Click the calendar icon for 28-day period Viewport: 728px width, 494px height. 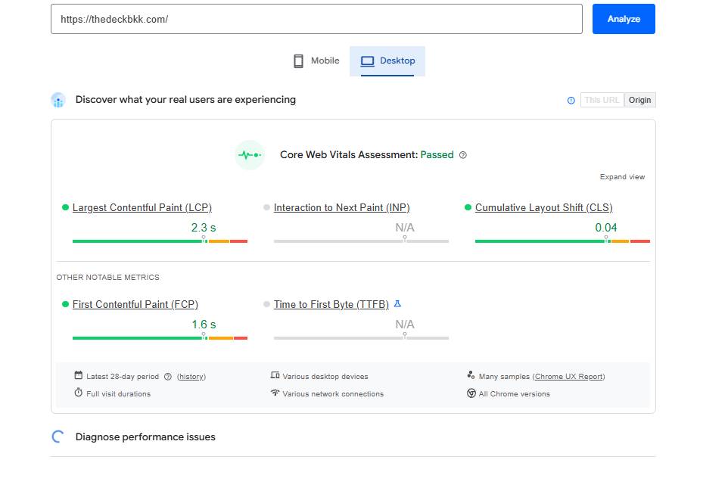coord(79,375)
